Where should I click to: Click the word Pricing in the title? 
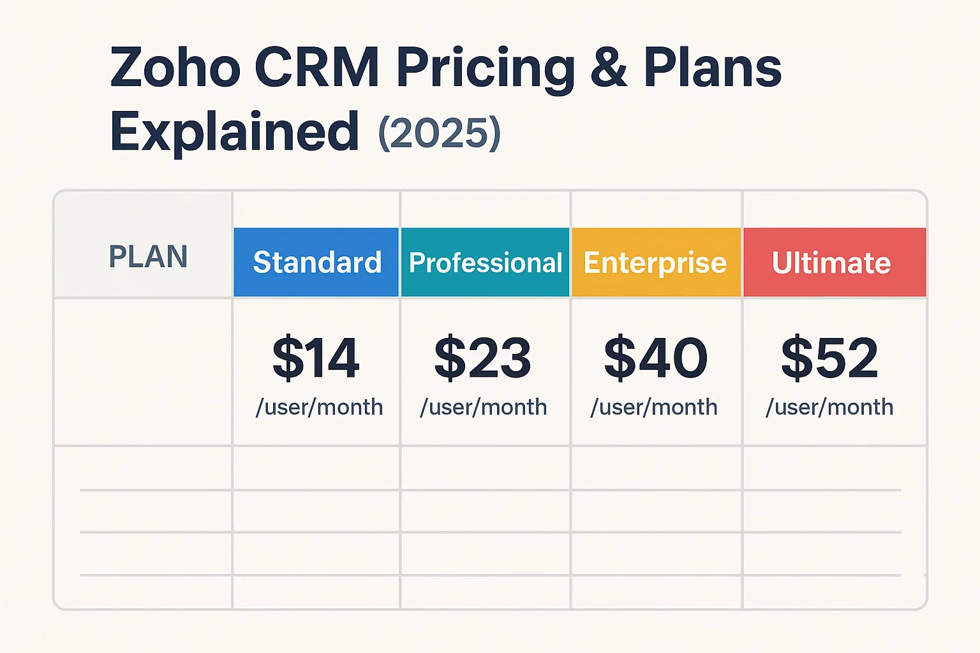pyautogui.click(x=485, y=69)
